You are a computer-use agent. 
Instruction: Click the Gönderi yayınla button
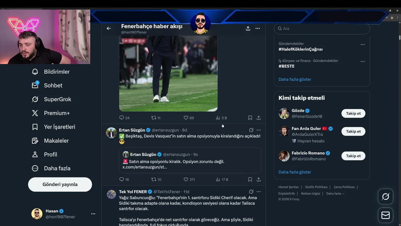tap(60, 185)
